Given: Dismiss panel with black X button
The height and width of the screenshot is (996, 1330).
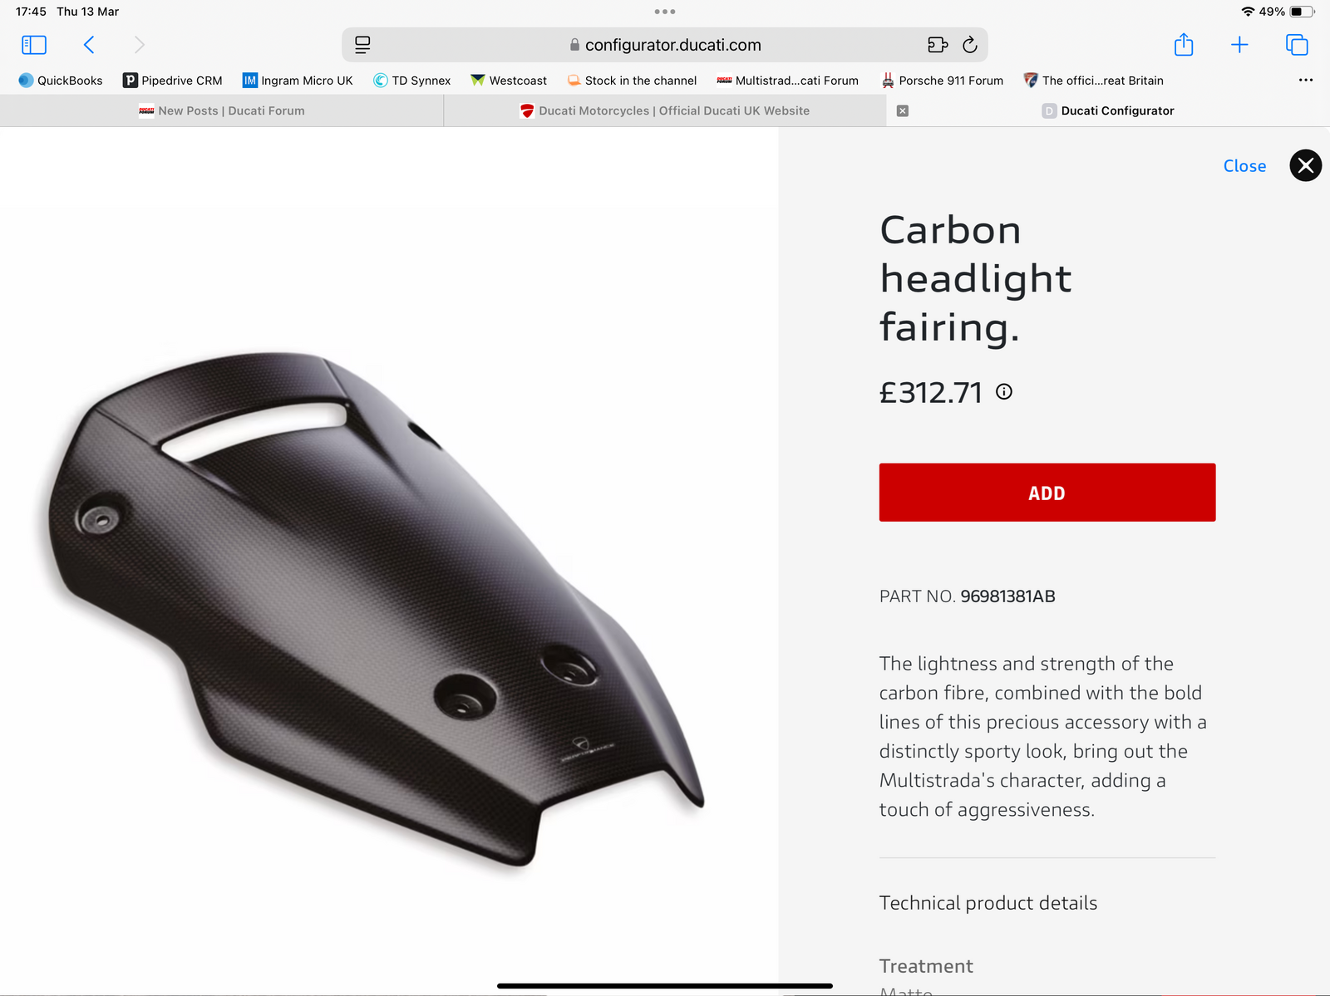Looking at the screenshot, I should (x=1305, y=165).
